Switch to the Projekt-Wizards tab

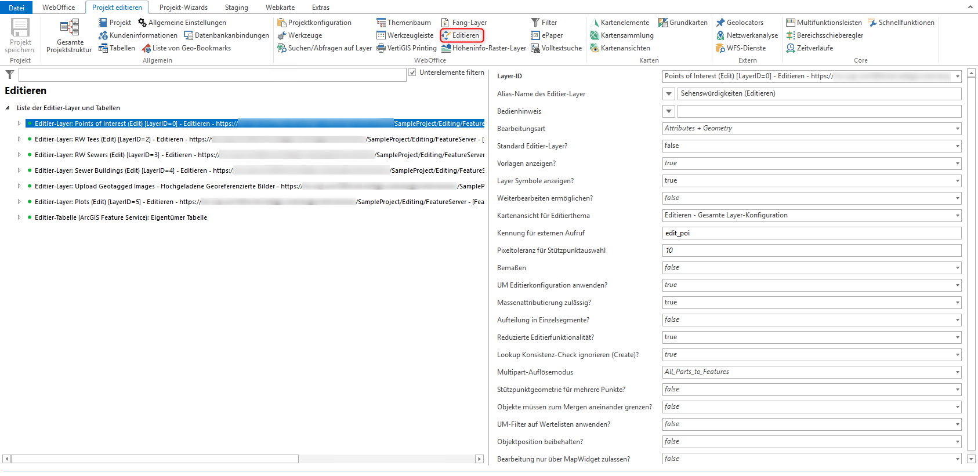coord(183,8)
